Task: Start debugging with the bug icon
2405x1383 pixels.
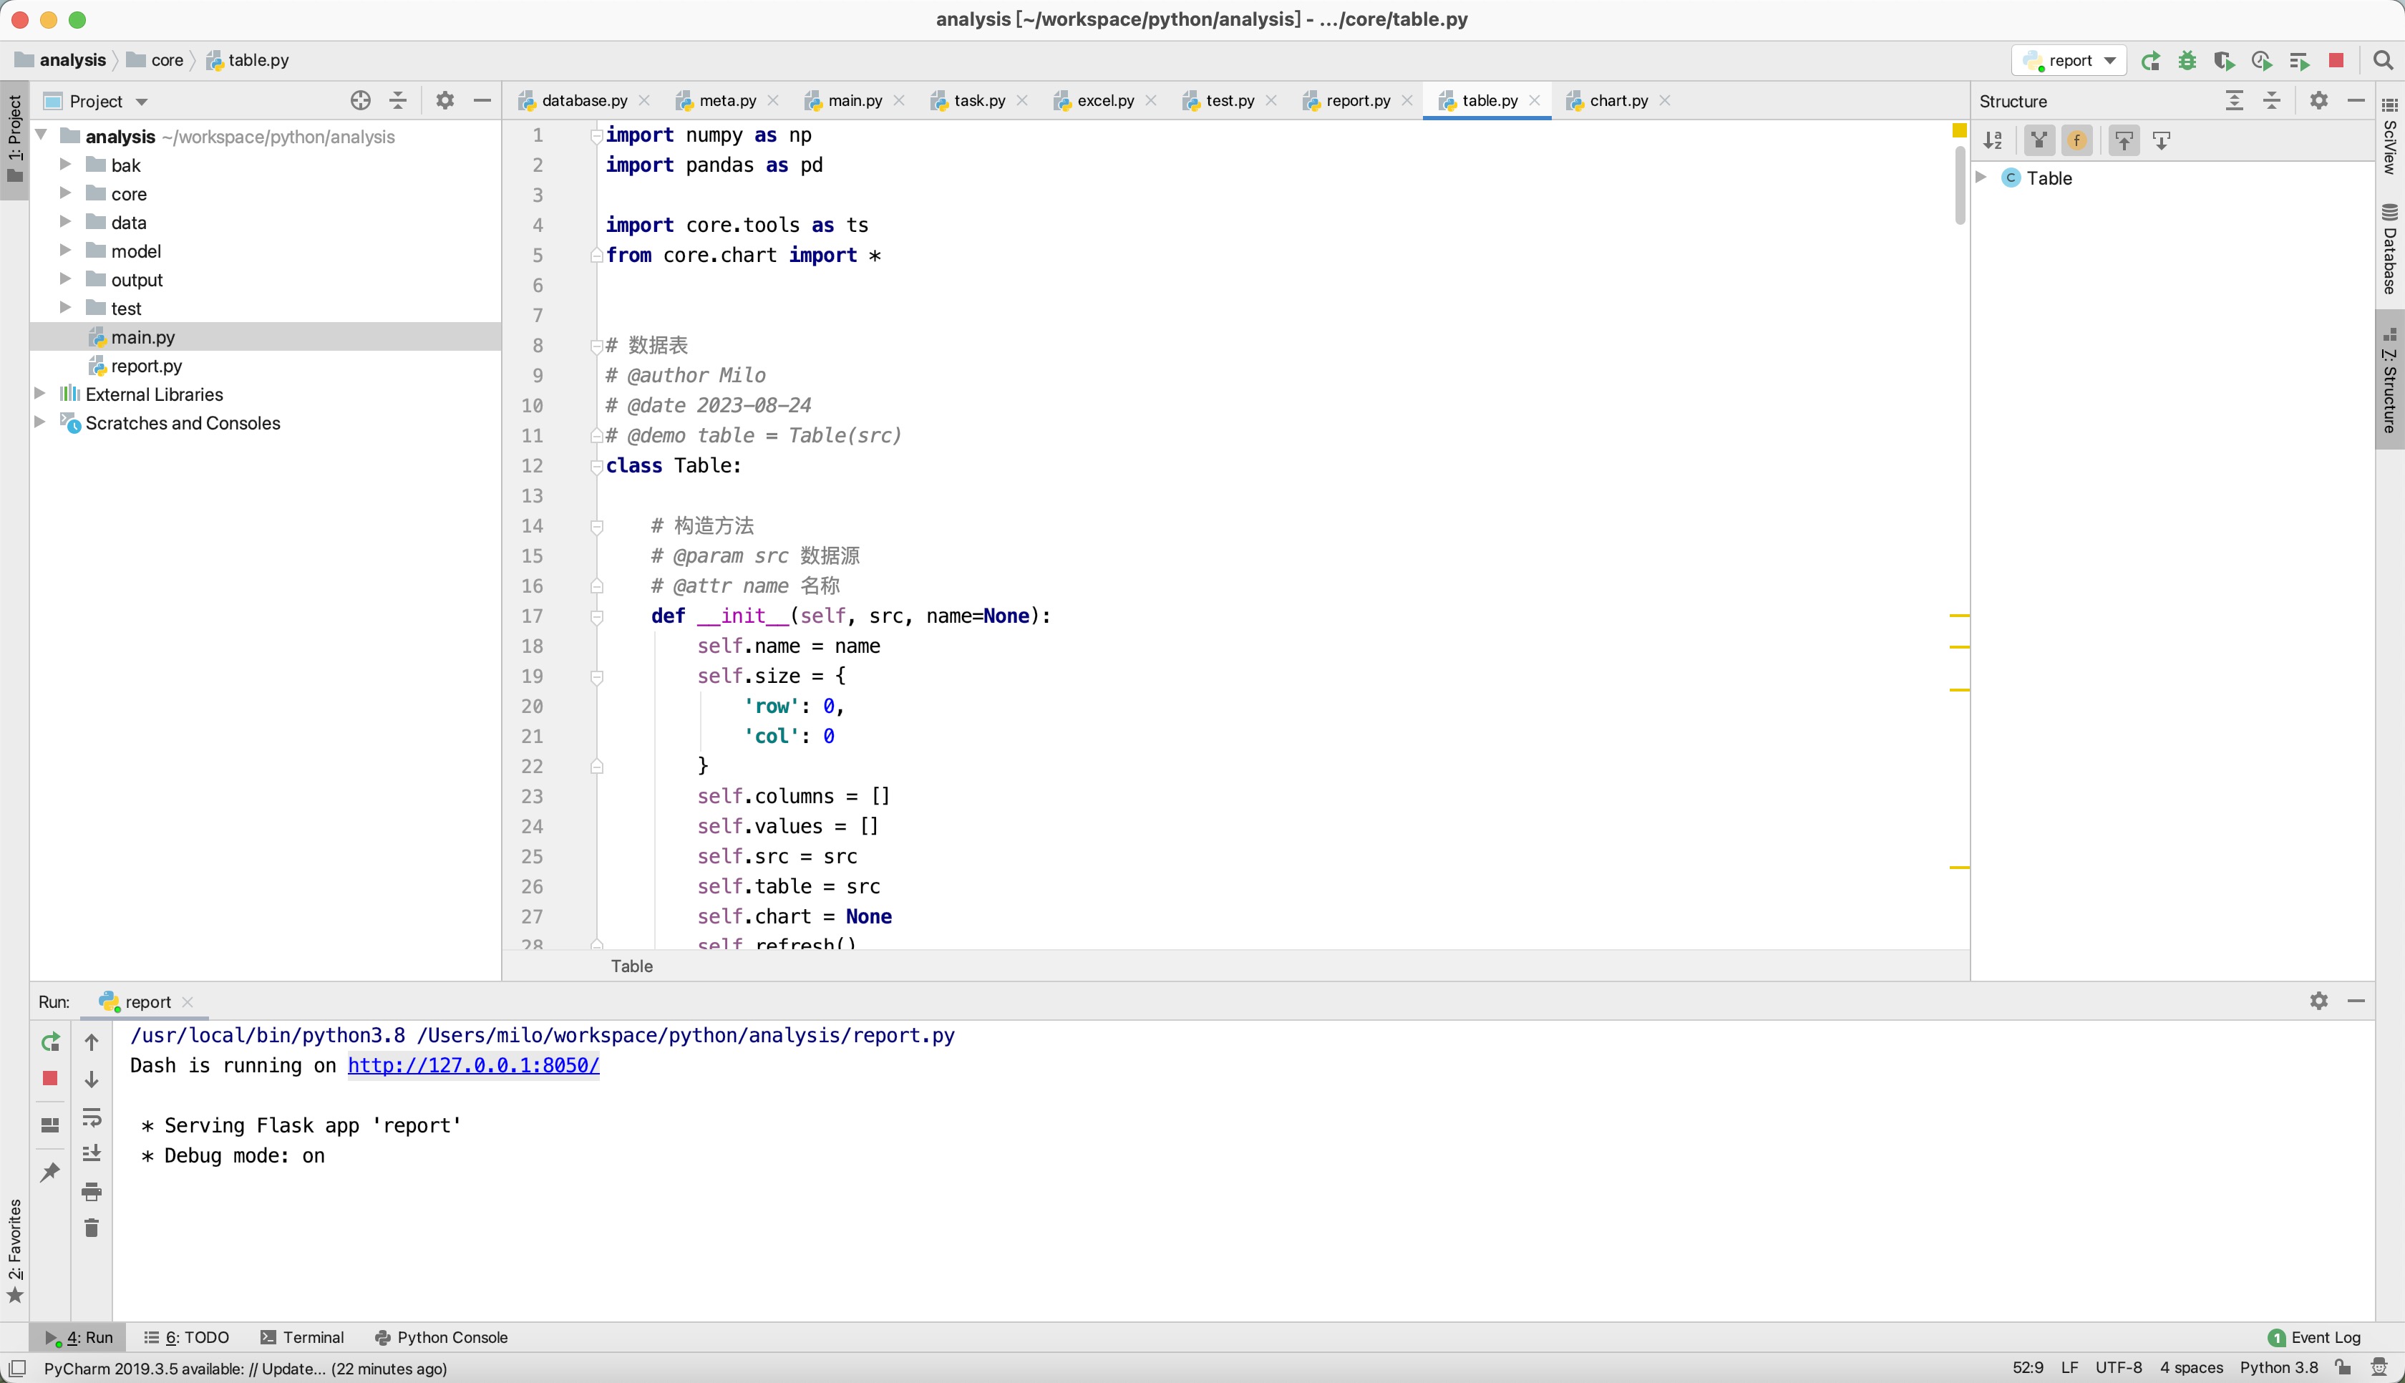Action: coord(2187,61)
